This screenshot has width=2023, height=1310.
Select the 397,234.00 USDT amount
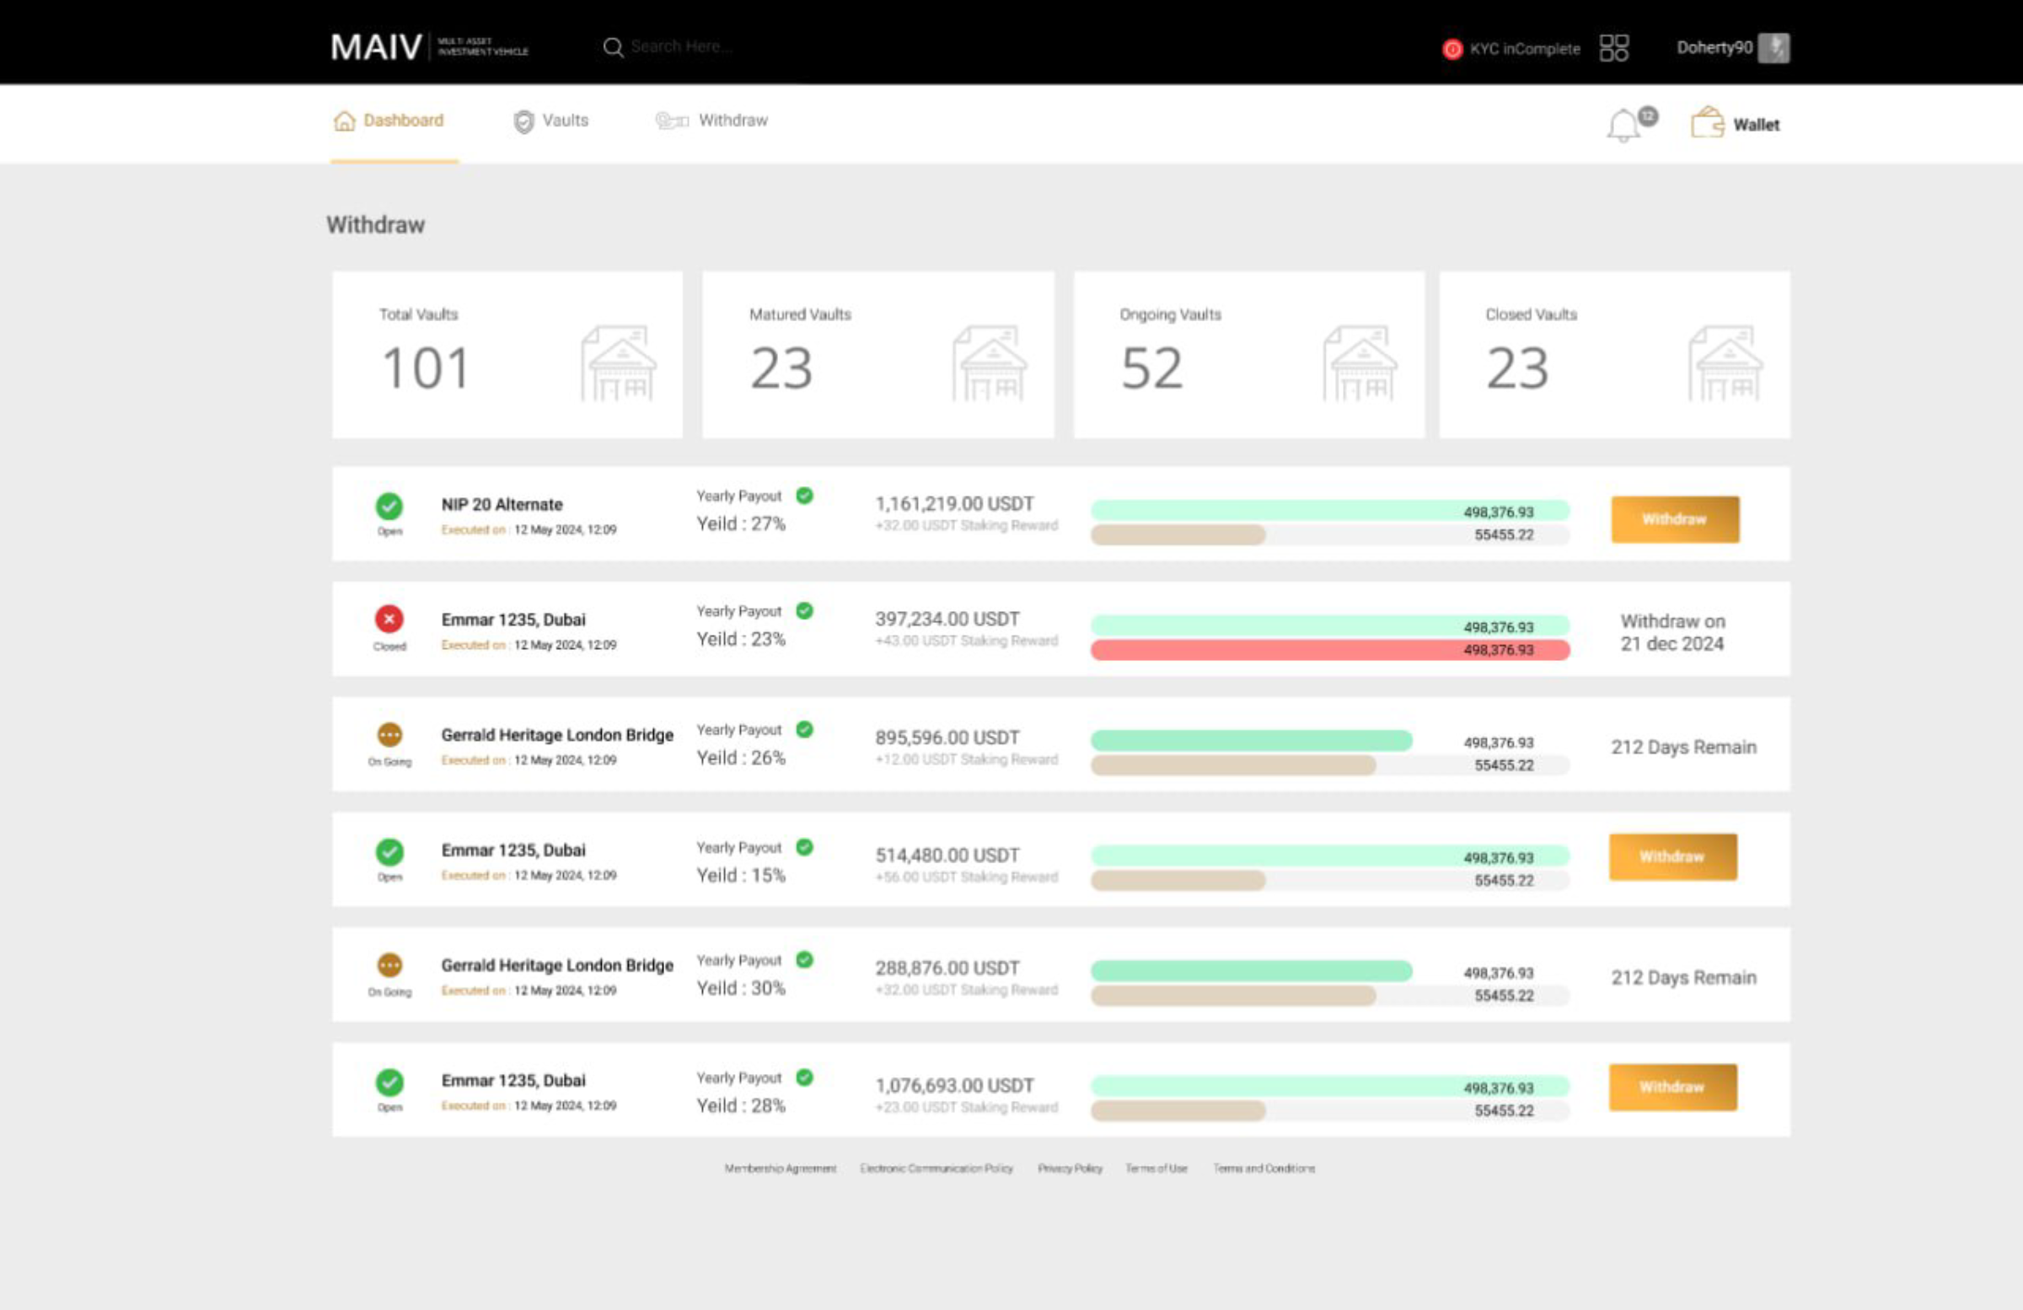[x=947, y=620]
